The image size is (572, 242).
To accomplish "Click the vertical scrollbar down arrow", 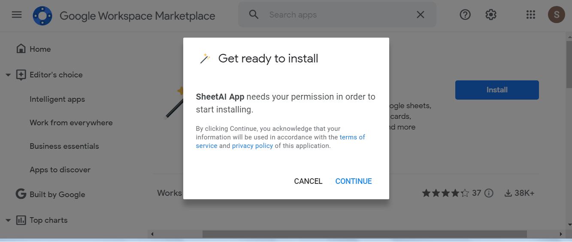I will click(x=569, y=224).
